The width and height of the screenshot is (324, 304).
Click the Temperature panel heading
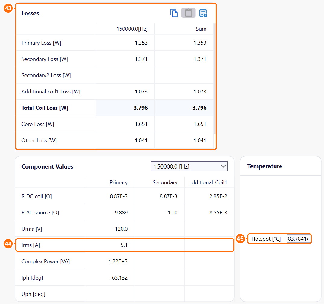pos(265,166)
